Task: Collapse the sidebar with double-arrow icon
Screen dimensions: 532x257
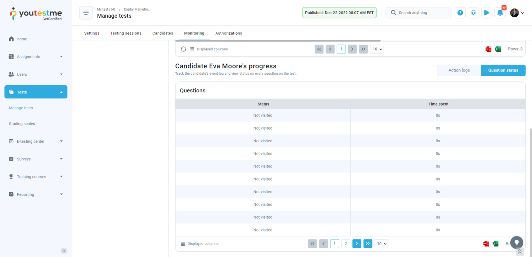Action: pyautogui.click(x=64, y=251)
